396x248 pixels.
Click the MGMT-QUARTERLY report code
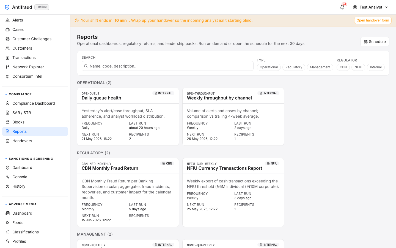coord(201,245)
